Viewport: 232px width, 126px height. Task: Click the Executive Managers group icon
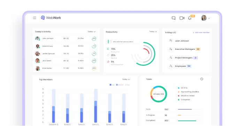pyautogui.click(x=171, y=49)
